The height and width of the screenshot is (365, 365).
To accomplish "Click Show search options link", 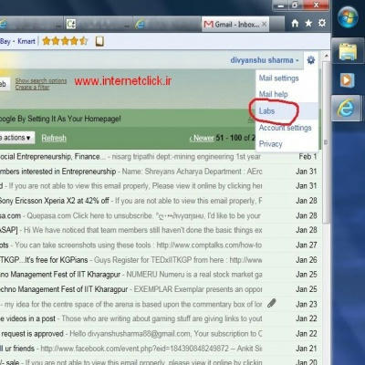I will tap(41, 81).
